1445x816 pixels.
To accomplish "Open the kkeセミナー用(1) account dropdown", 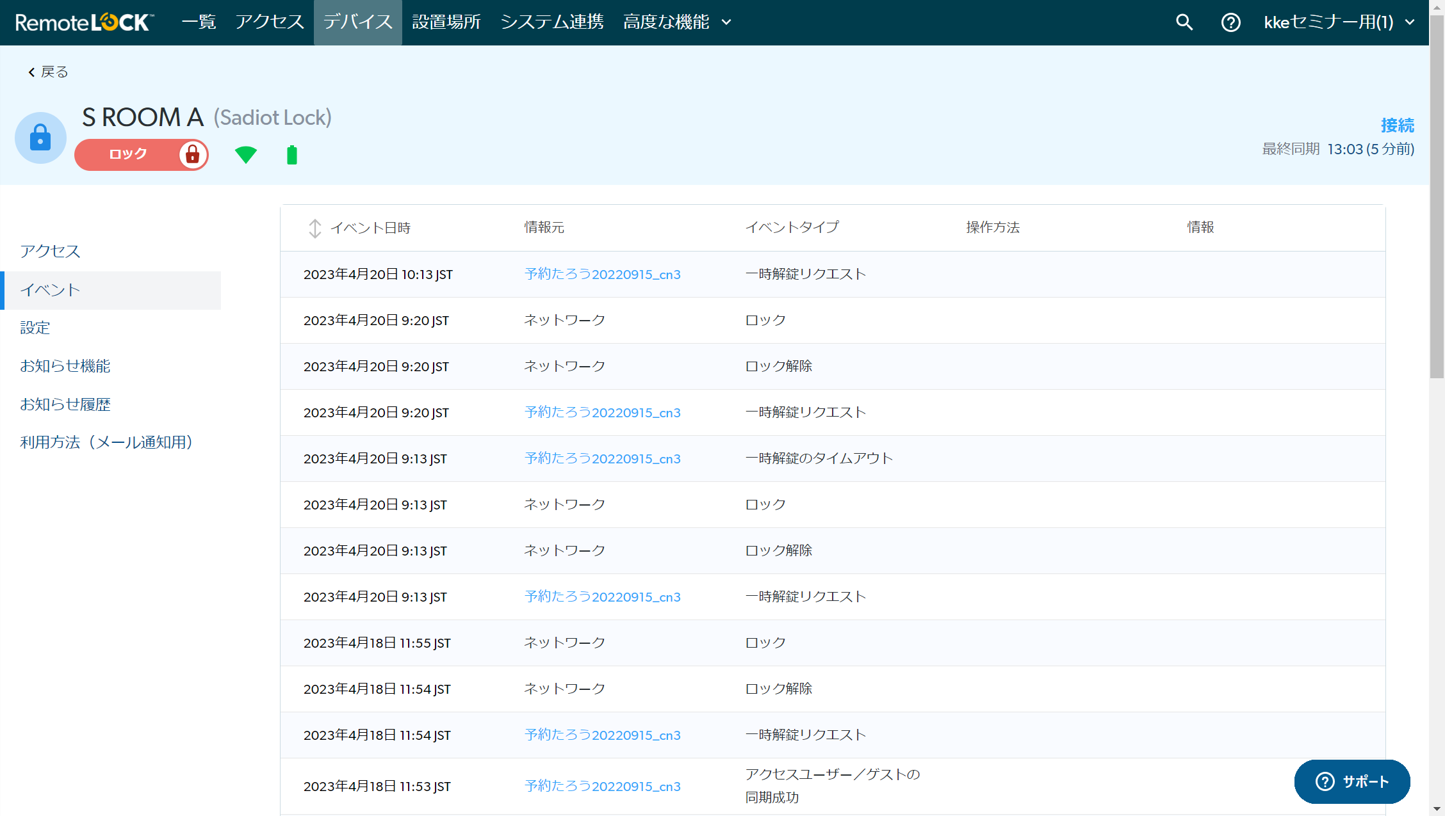I will (1339, 22).
